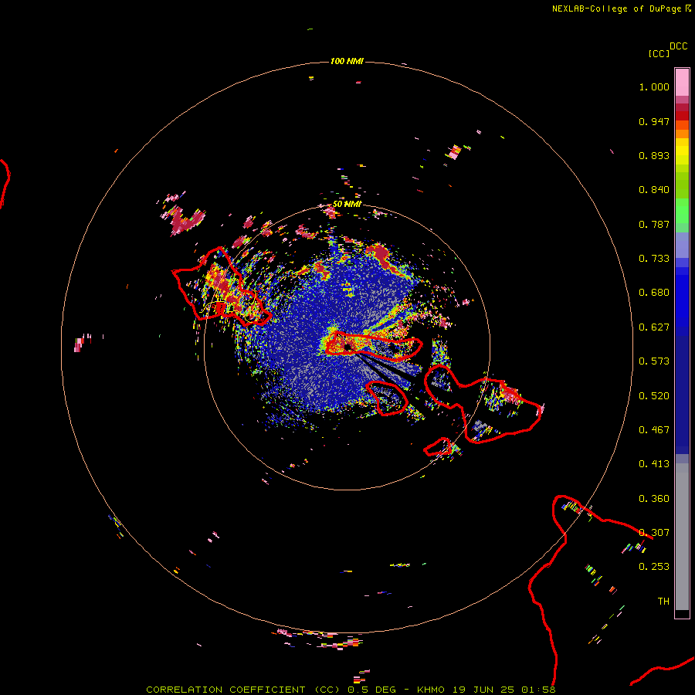Click the 0.307 color scale value
695x695 pixels.
coord(654,533)
